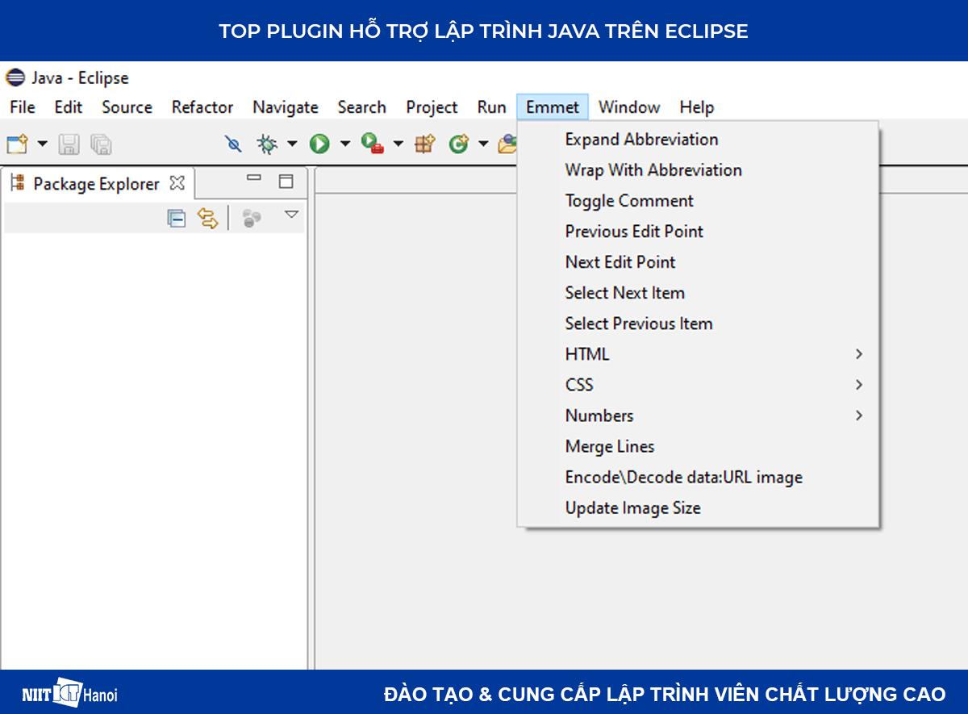Open the Run button dropdown arrow
Image resolution: width=968 pixels, height=714 pixels.
pos(344,143)
